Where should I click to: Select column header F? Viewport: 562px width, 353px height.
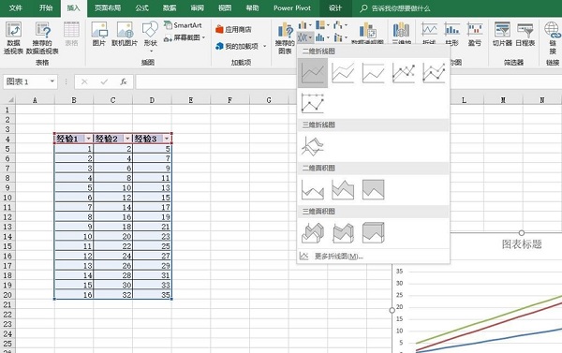point(229,100)
